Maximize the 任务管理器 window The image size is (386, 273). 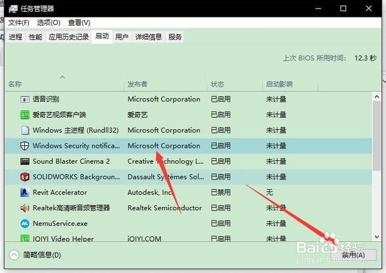[x=343, y=9]
